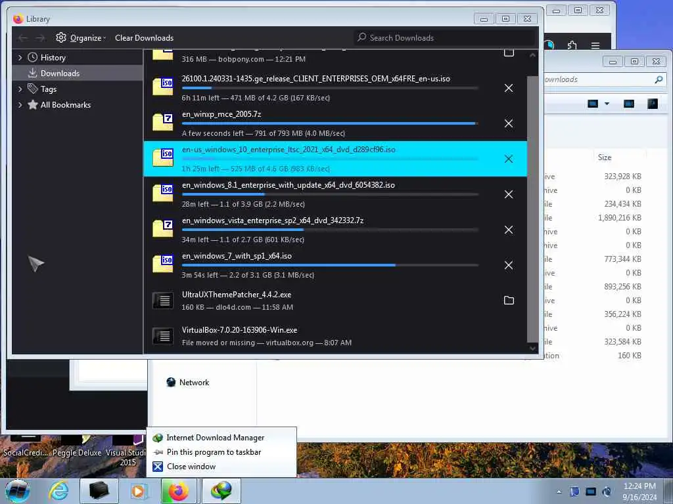Expand the History tree node
673x504 pixels.
point(20,58)
